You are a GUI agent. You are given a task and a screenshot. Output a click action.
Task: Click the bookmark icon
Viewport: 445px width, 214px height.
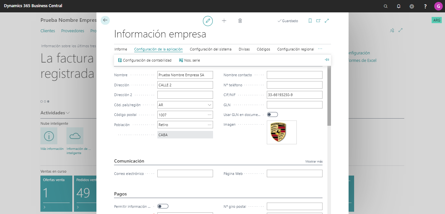[x=310, y=21]
